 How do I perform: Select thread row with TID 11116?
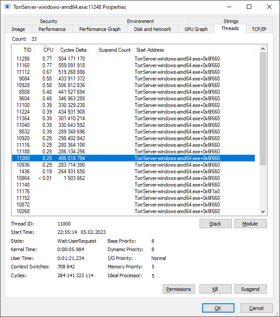(x=133, y=145)
